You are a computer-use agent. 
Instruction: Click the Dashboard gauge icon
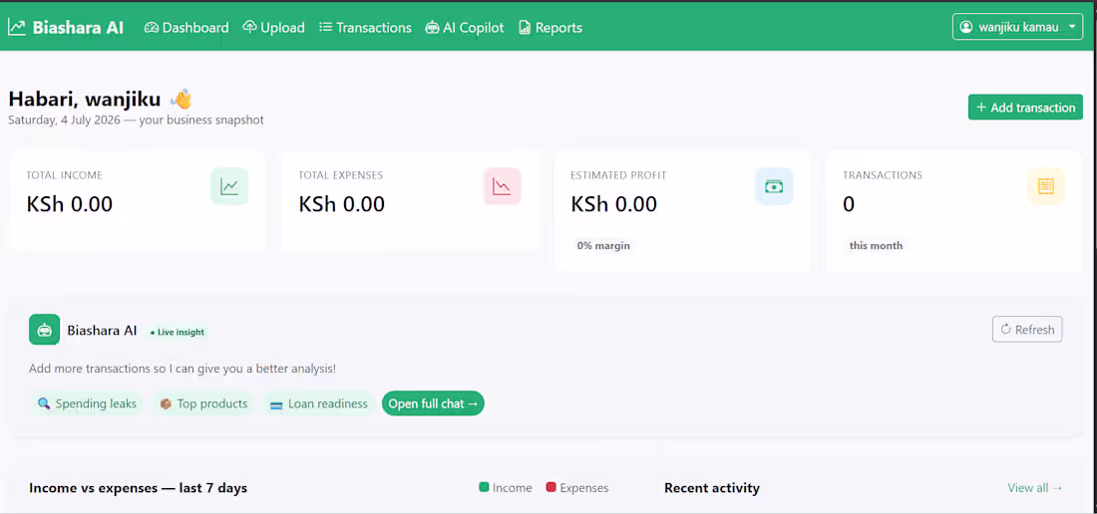click(152, 28)
